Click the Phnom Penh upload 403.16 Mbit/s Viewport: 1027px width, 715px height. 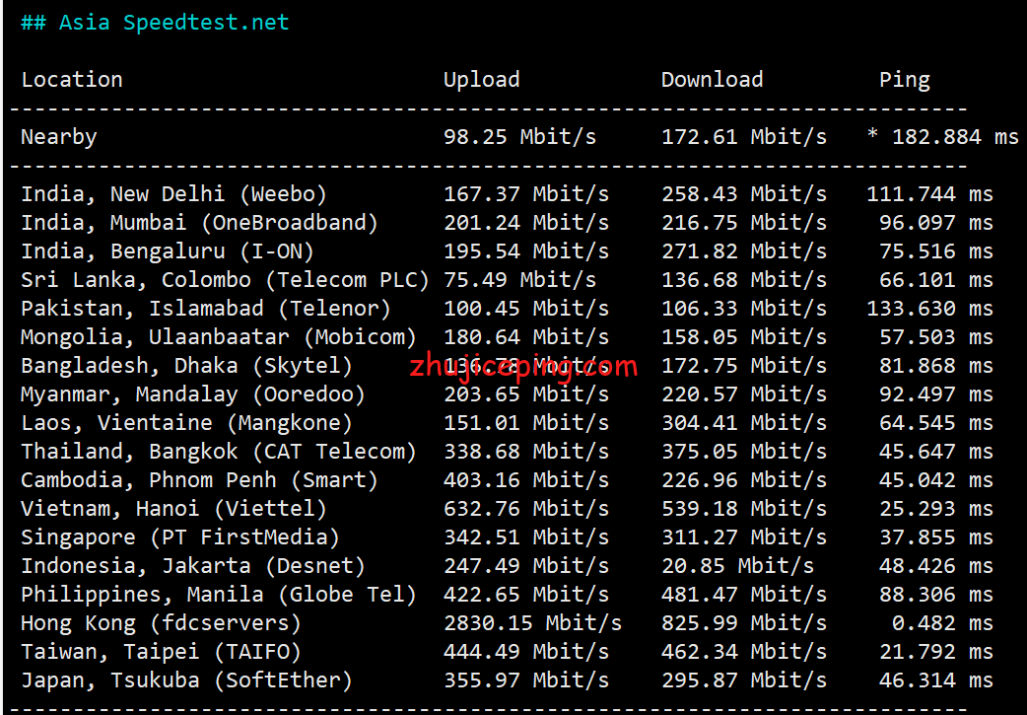point(526,480)
